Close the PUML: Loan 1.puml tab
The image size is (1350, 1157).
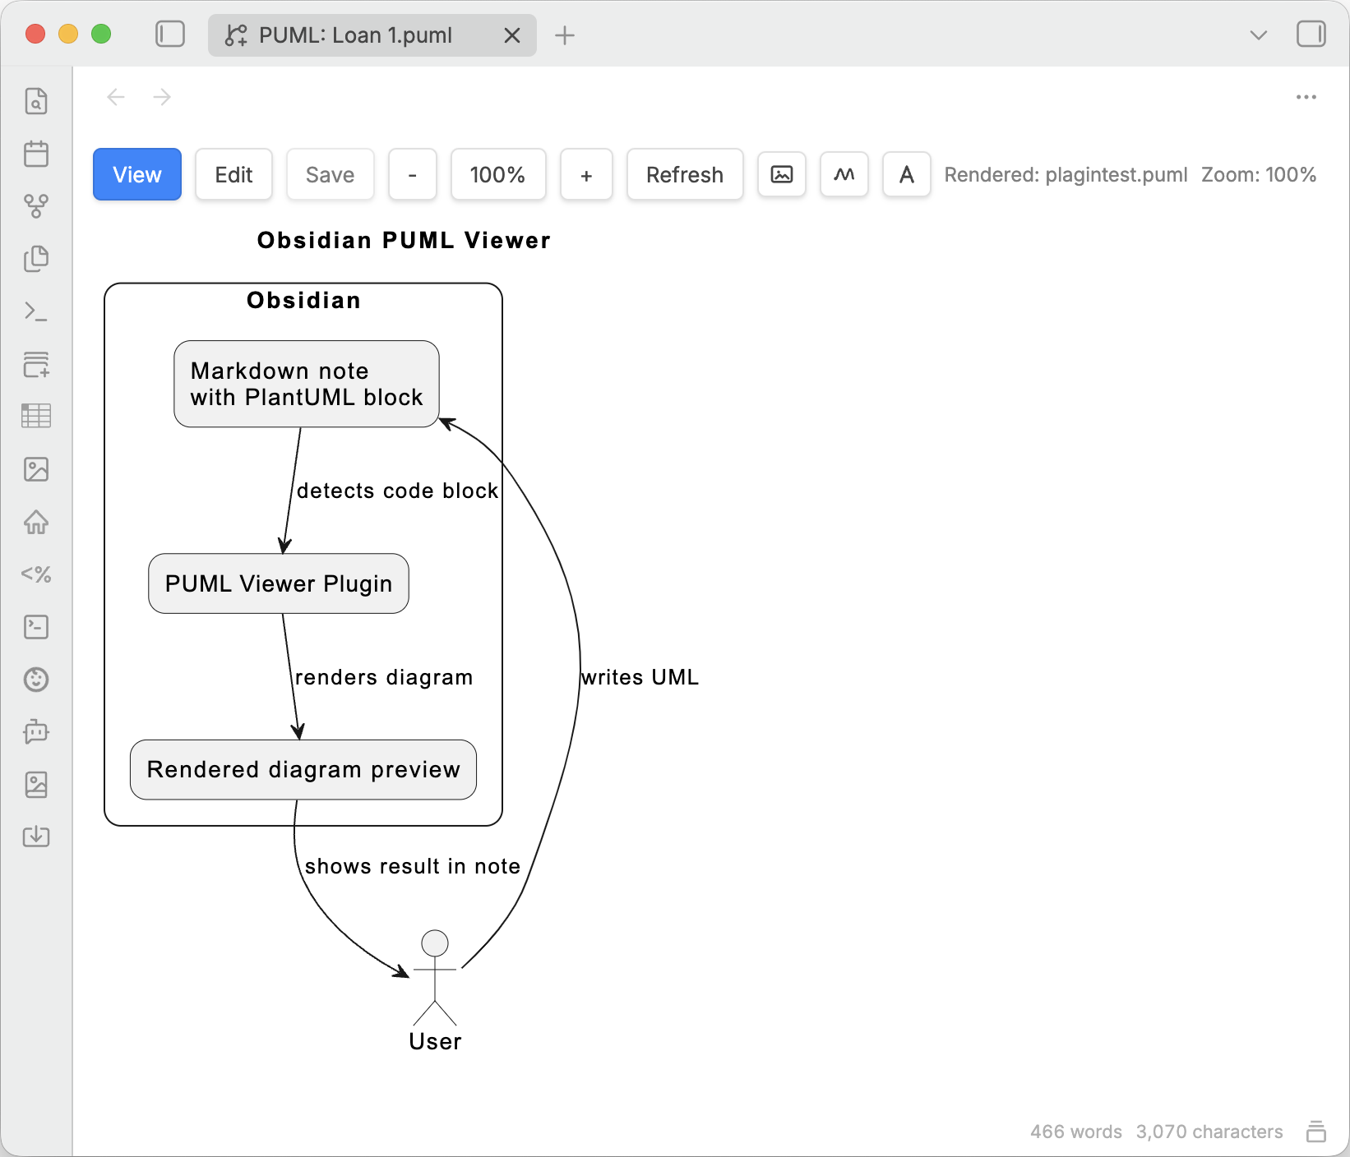(x=512, y=35)
